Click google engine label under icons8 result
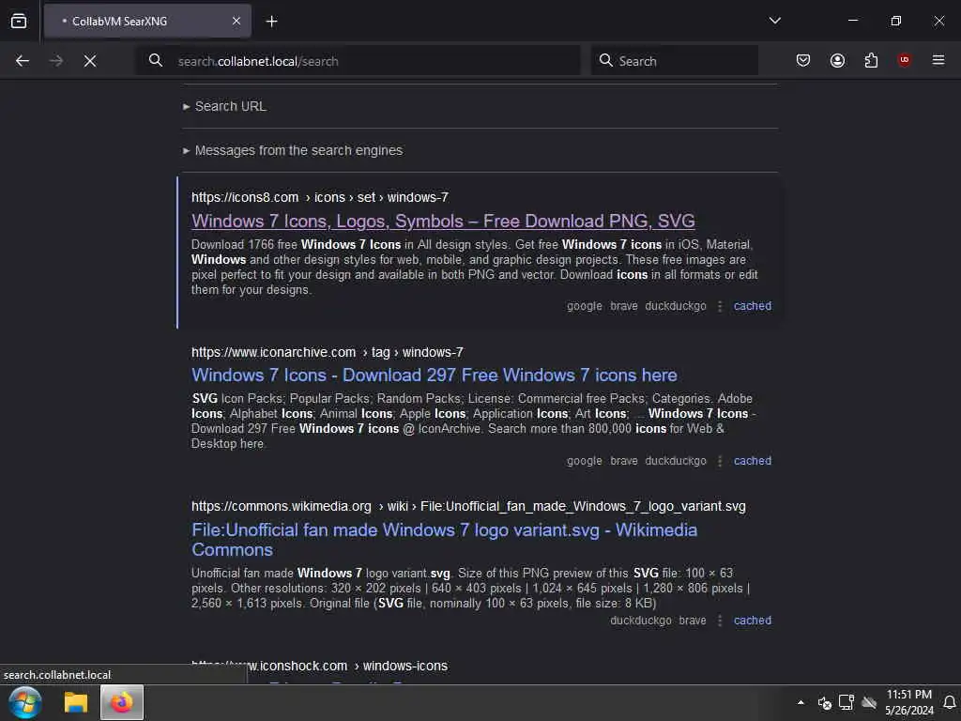Screen dimensions: 961x721 click(584, 306)
